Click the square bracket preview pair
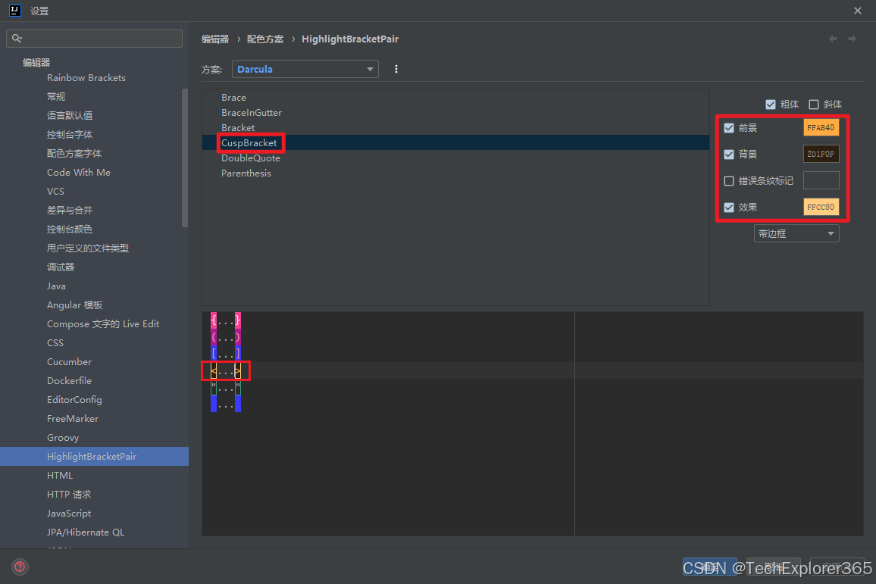Image resolution: width=876 pixels, height=584 pixels. click(x=226, y=354)
